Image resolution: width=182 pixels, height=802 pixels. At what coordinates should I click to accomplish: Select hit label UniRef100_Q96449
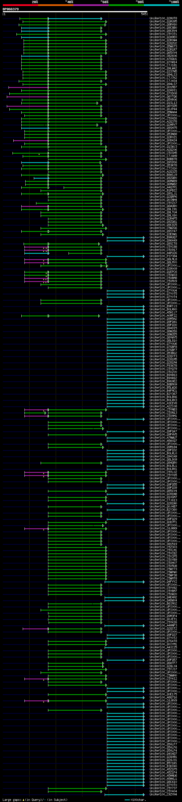[163, 241]
